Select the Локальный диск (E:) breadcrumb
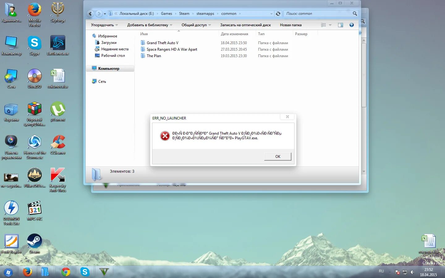Image resolution: width=445 pixels, height=278 pixels. coord(137,14)
